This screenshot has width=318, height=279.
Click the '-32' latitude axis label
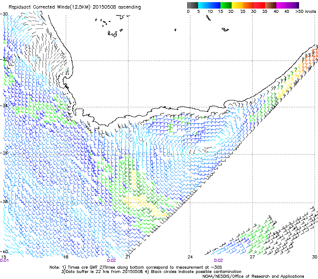click(x=4, y=60)
